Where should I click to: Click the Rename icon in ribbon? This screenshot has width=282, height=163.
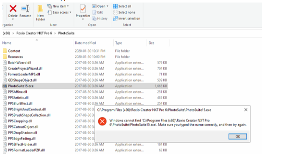click(x=25, y=8)
